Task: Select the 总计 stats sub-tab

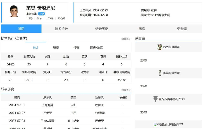Action: click(x=36, y=47)
